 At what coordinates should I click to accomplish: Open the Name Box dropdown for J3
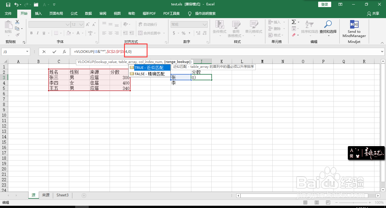coord(27,52)
